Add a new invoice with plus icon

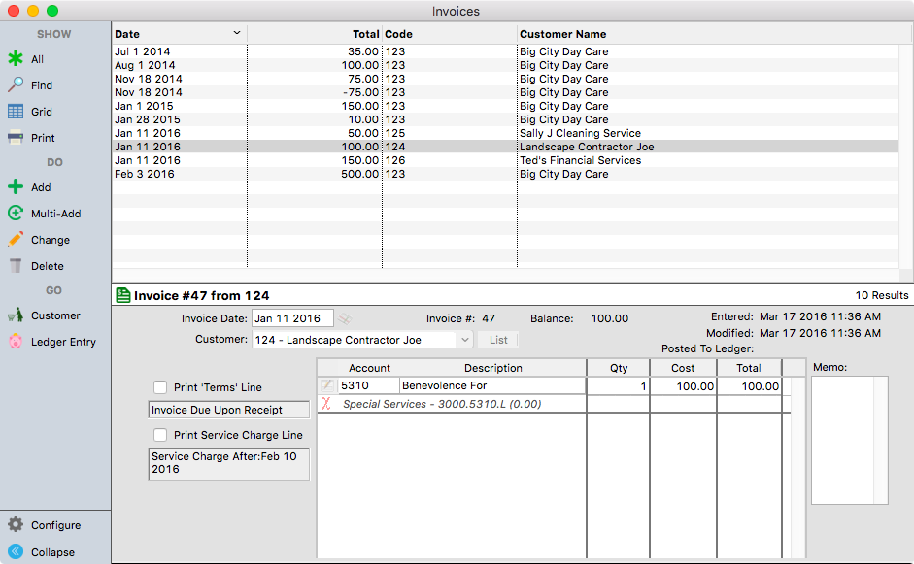tap(16, 187)
